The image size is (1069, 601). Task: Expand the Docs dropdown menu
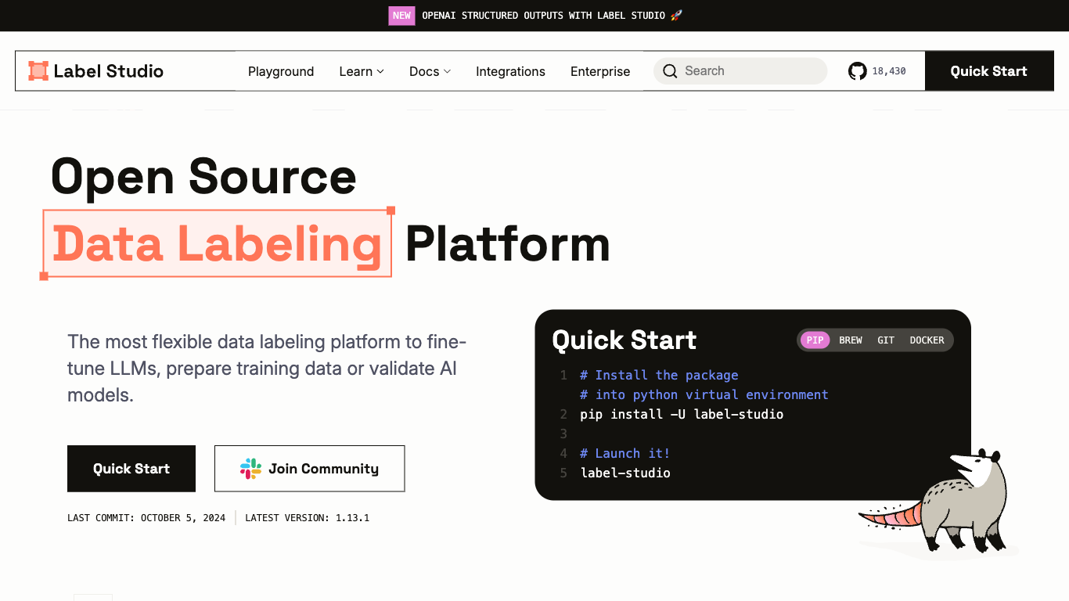coord(430,71)
